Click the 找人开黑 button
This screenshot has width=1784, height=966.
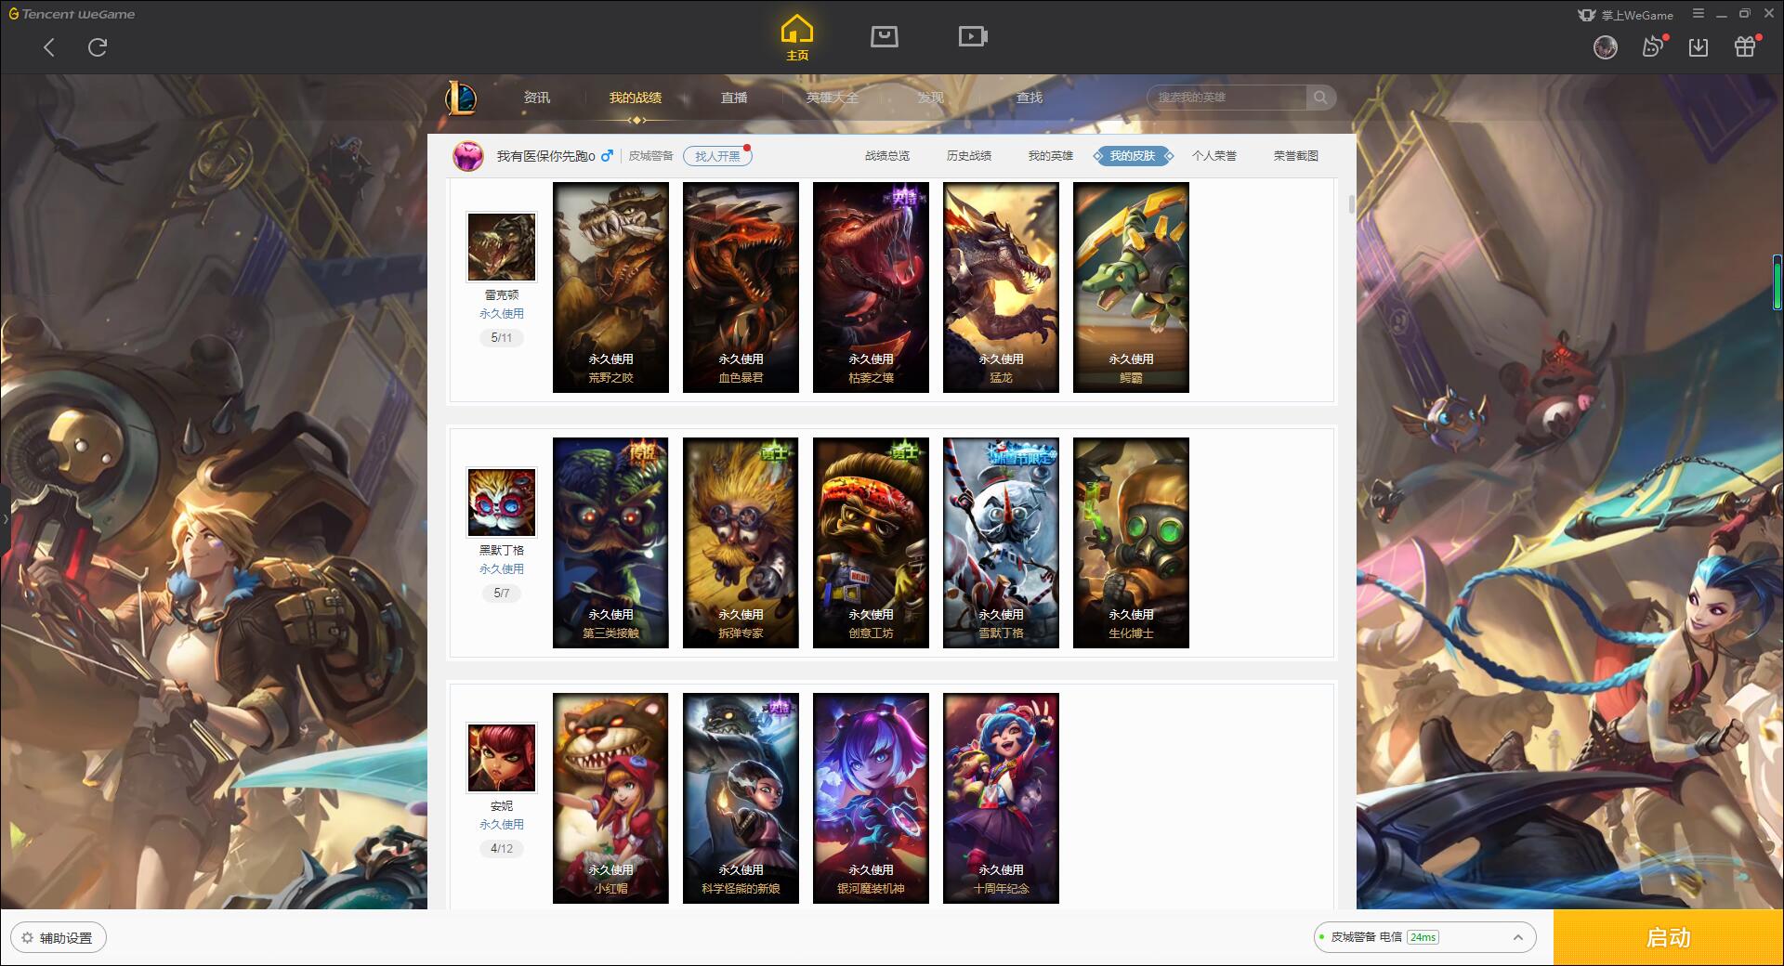[x=717, y=156]
